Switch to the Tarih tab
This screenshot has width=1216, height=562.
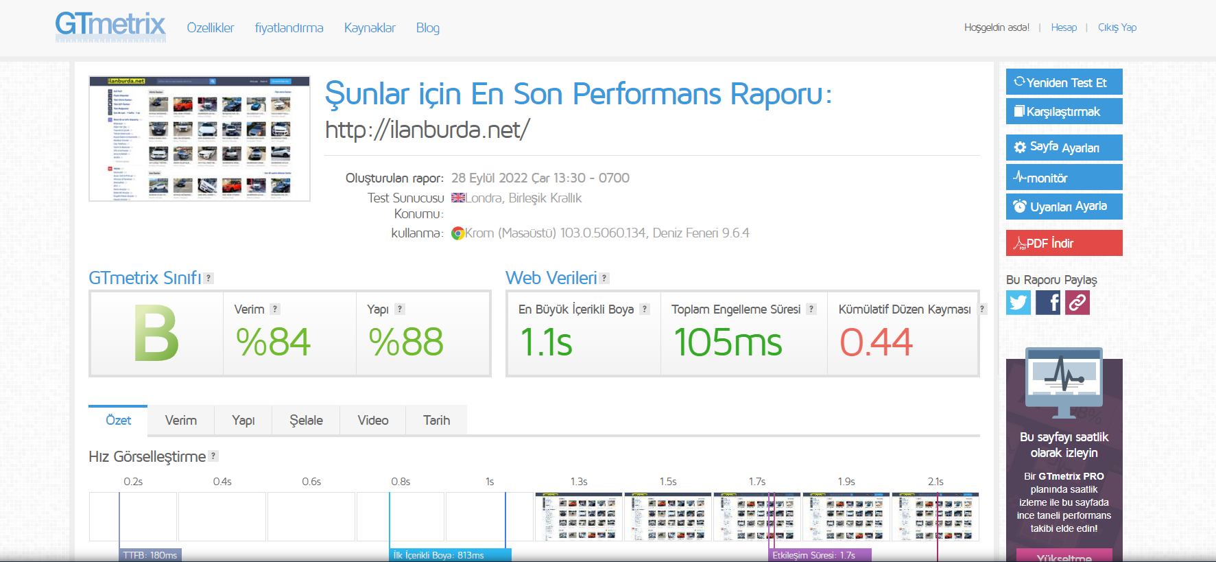point(437,420)
